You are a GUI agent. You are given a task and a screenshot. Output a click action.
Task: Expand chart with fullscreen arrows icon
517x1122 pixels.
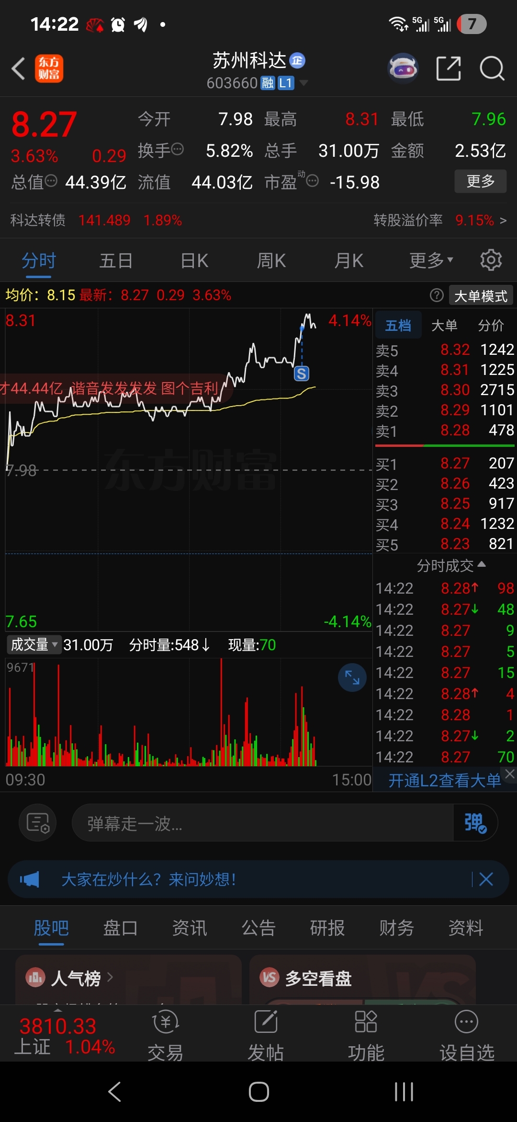352,678
